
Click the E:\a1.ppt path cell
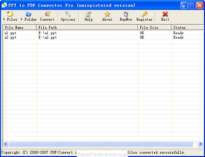[x=47, y=33]
